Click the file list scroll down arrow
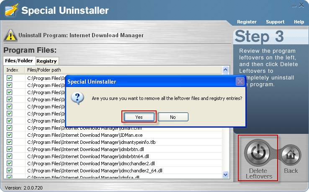This screenshot has width=309, height=192. click(x=225, y=174)
